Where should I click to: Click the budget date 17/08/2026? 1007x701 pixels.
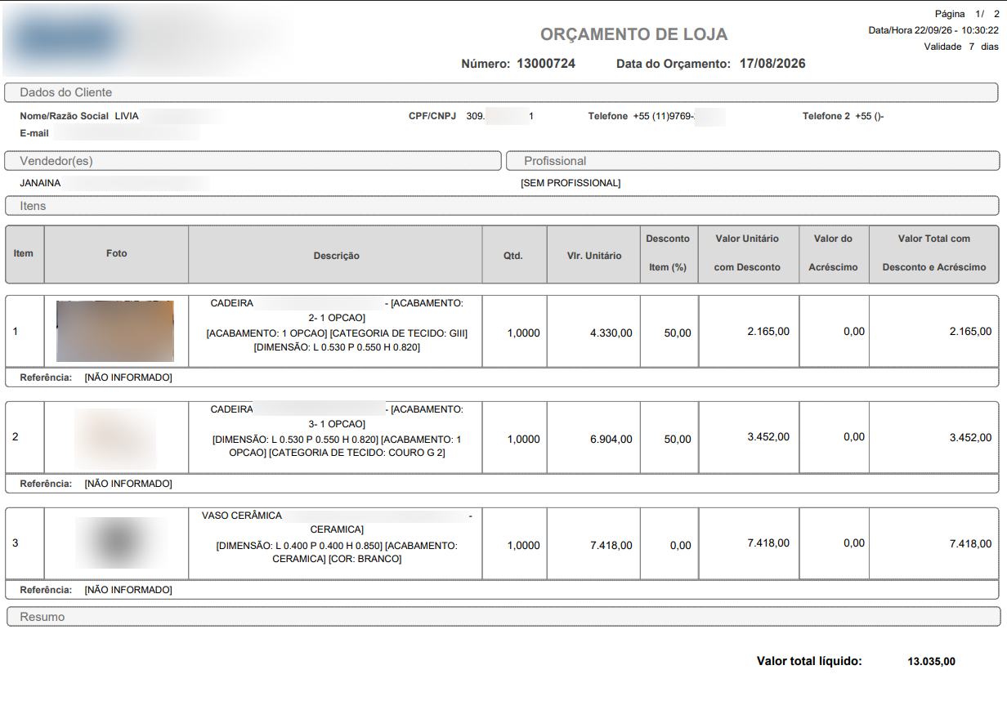click(x=772, y=64)
